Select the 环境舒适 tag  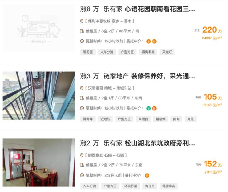[131, 186]
